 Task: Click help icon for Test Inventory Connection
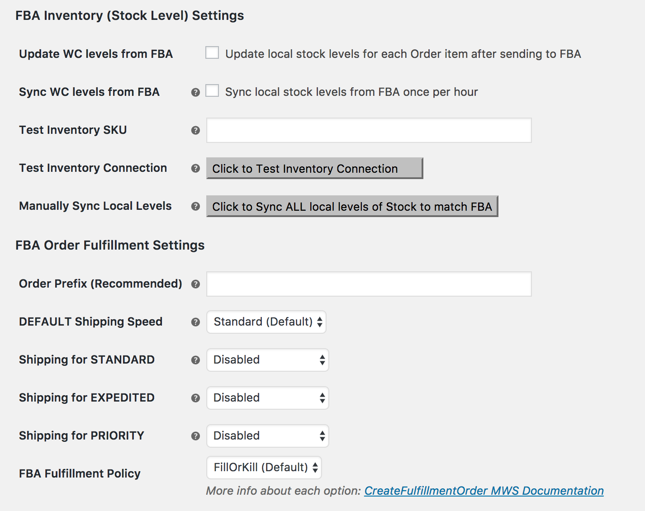(195, 168)
